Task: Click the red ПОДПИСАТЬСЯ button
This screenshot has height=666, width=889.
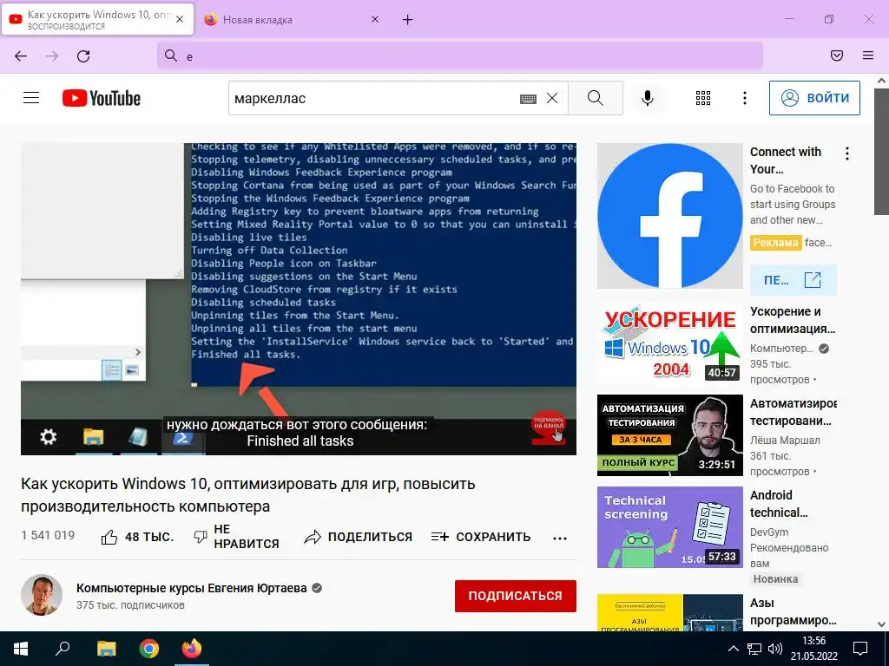Action: 516,596
